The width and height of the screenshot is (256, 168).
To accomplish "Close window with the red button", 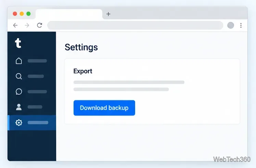I will pyautogui.click(x=15, y=14).
